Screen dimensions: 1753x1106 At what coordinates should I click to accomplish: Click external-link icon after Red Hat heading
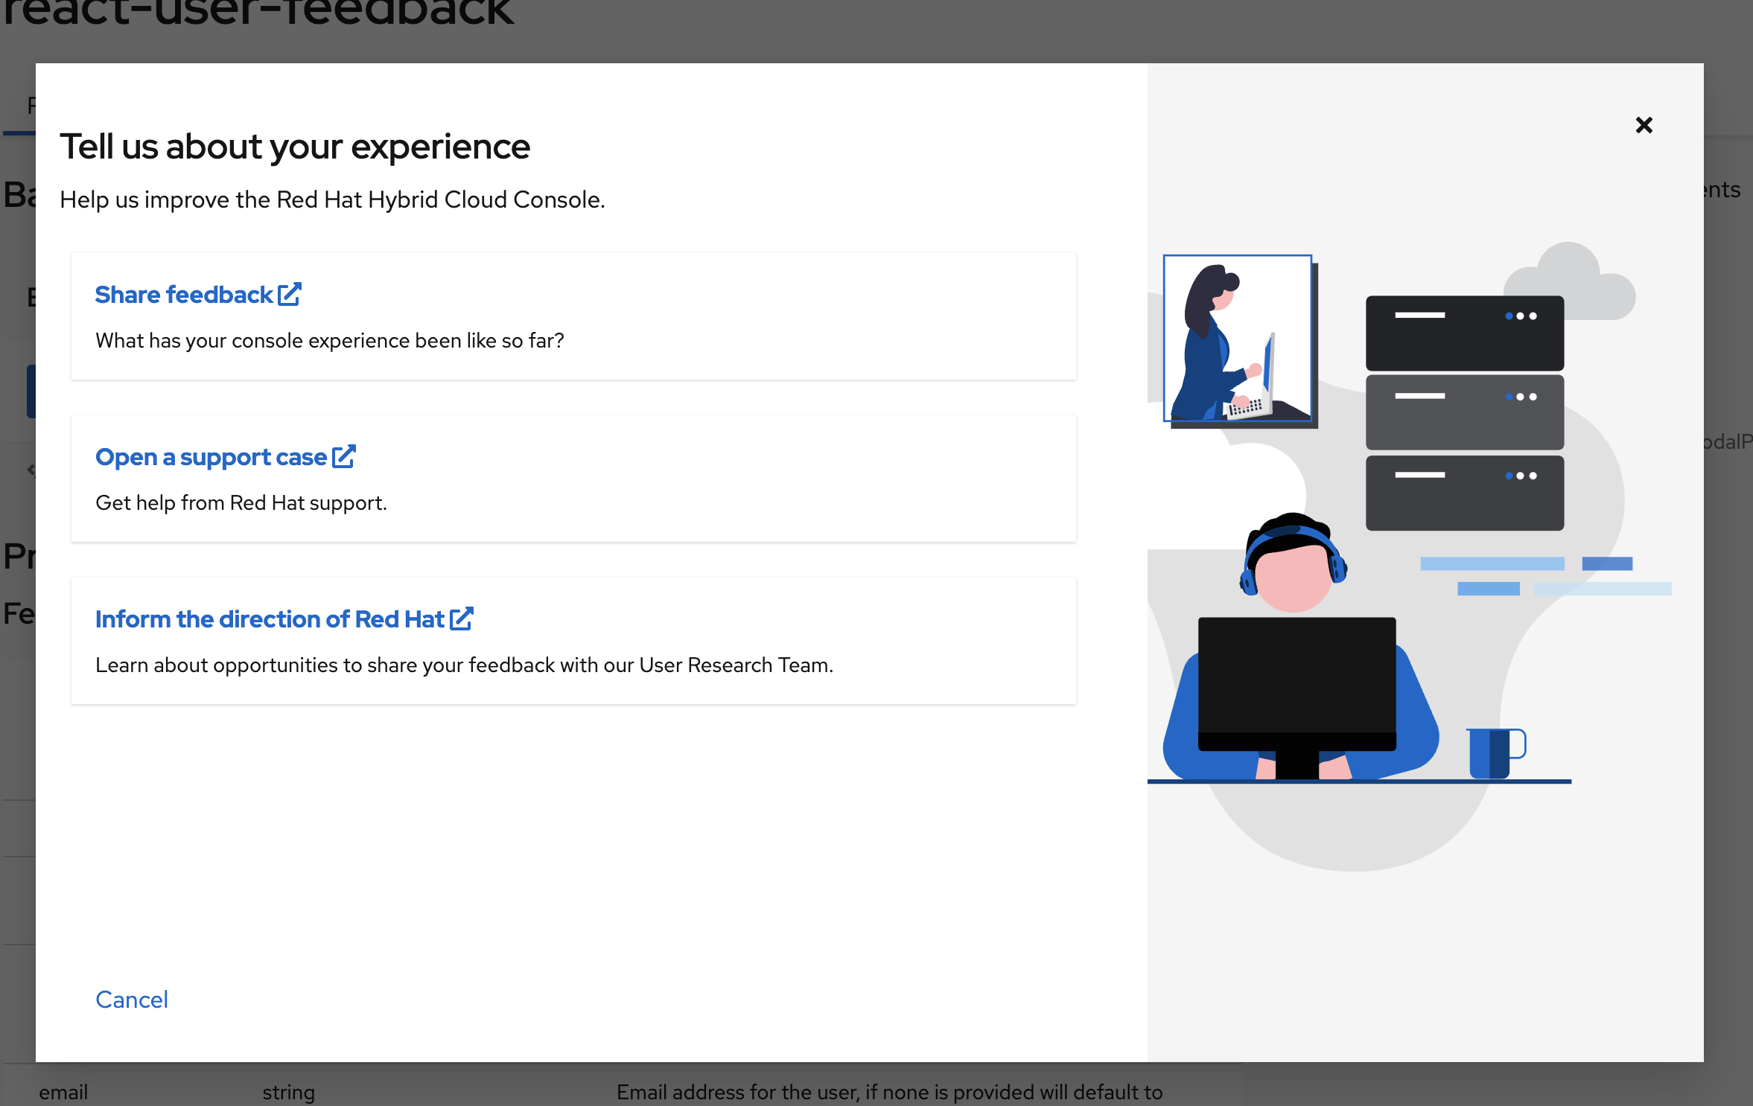point(462,618)
